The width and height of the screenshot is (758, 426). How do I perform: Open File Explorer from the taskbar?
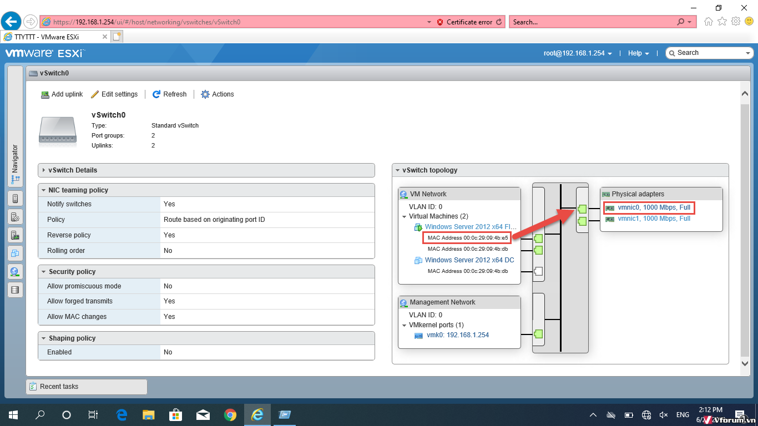coord(148,415)
